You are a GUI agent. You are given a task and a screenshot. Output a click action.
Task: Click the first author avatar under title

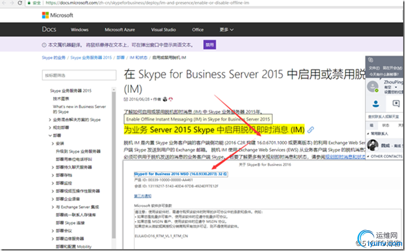[x=165, y=99]
